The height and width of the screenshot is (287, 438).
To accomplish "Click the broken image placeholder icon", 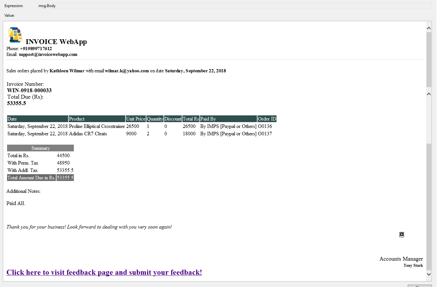I will pyautogui.click(x=401, y=235).
